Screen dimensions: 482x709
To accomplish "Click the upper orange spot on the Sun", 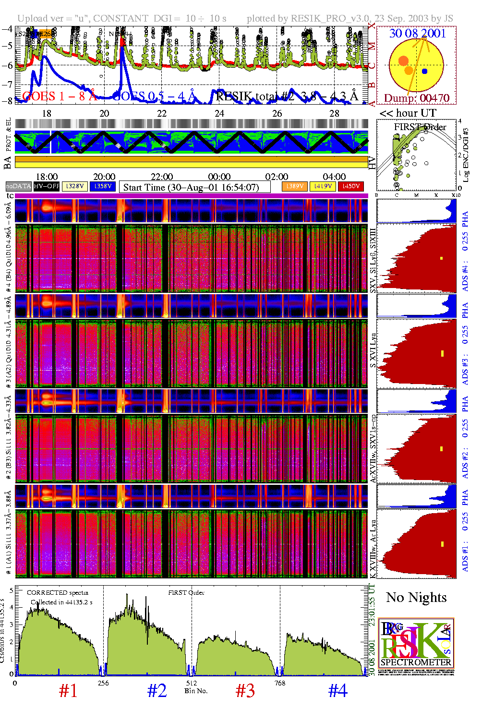I will pyautogui.click(x=403, y=60).
